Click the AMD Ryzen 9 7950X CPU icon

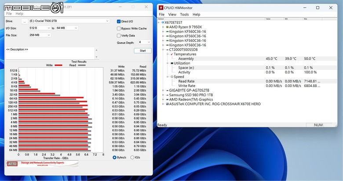pos(168,27)
